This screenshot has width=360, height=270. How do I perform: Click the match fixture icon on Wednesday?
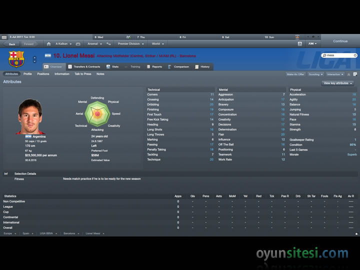(x=128, y=37)
